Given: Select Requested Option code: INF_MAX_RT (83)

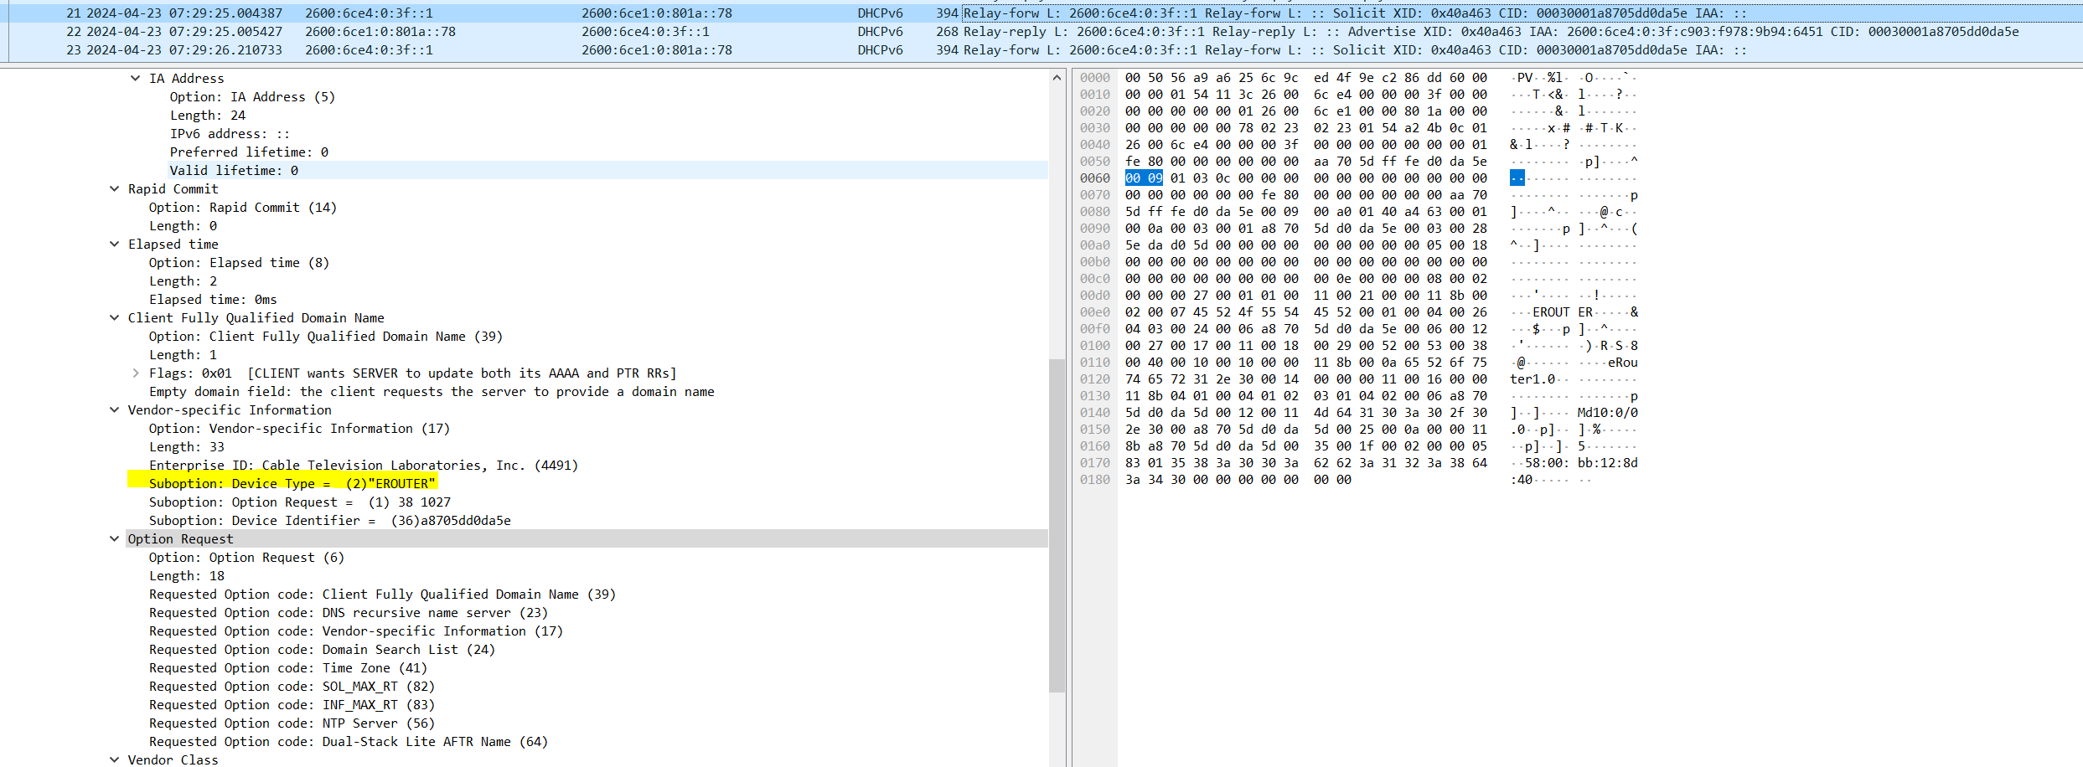Looking at the screenshot, I should point(292,704).
